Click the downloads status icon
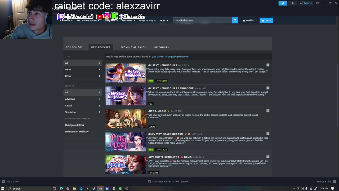The height and width of the screenshot is (191, 339). click(149, 181)
